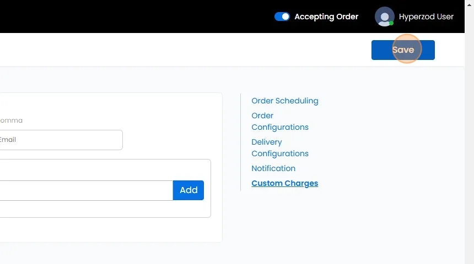The width and height of the screenshot is (474, 264).
Task: Jump to Order Scheduling section
Action: point(284,101)
